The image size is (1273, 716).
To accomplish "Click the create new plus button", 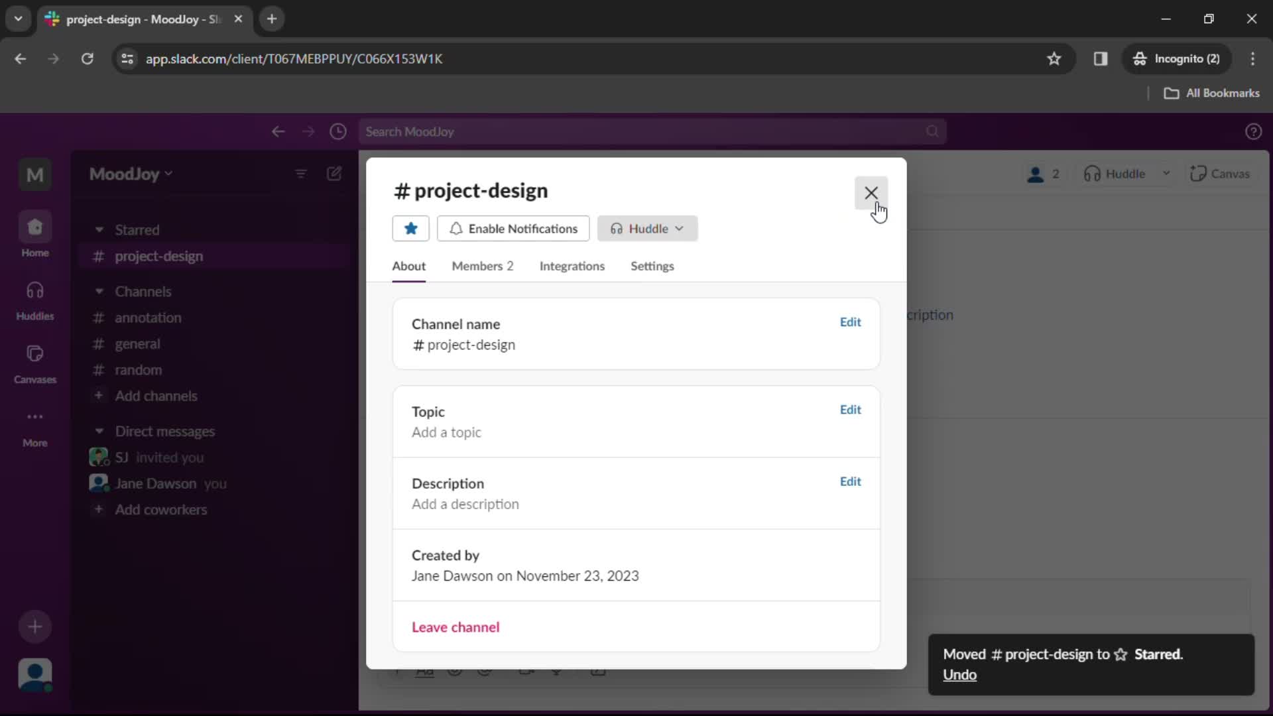I will click(35, 626).
